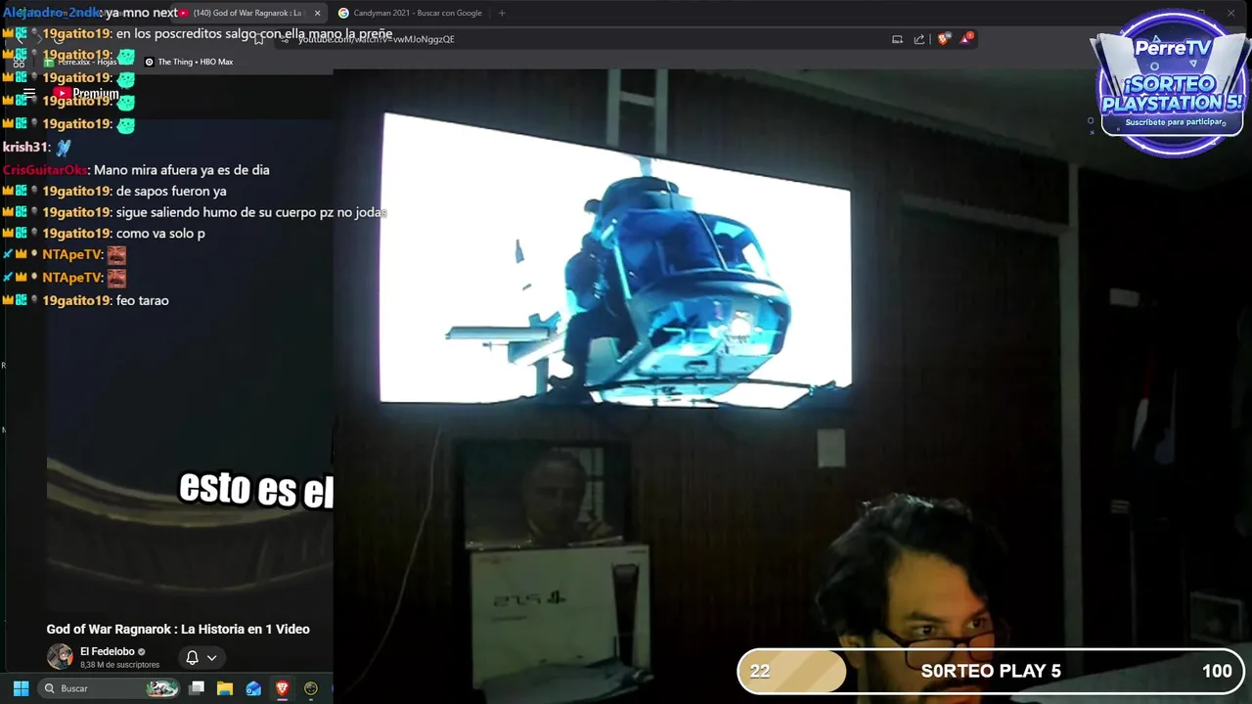Click the bell notification icon under the video
Image resolution: width=1252 pixels, height=704 pixels.
pyautogui.click(x=192, y=657)
